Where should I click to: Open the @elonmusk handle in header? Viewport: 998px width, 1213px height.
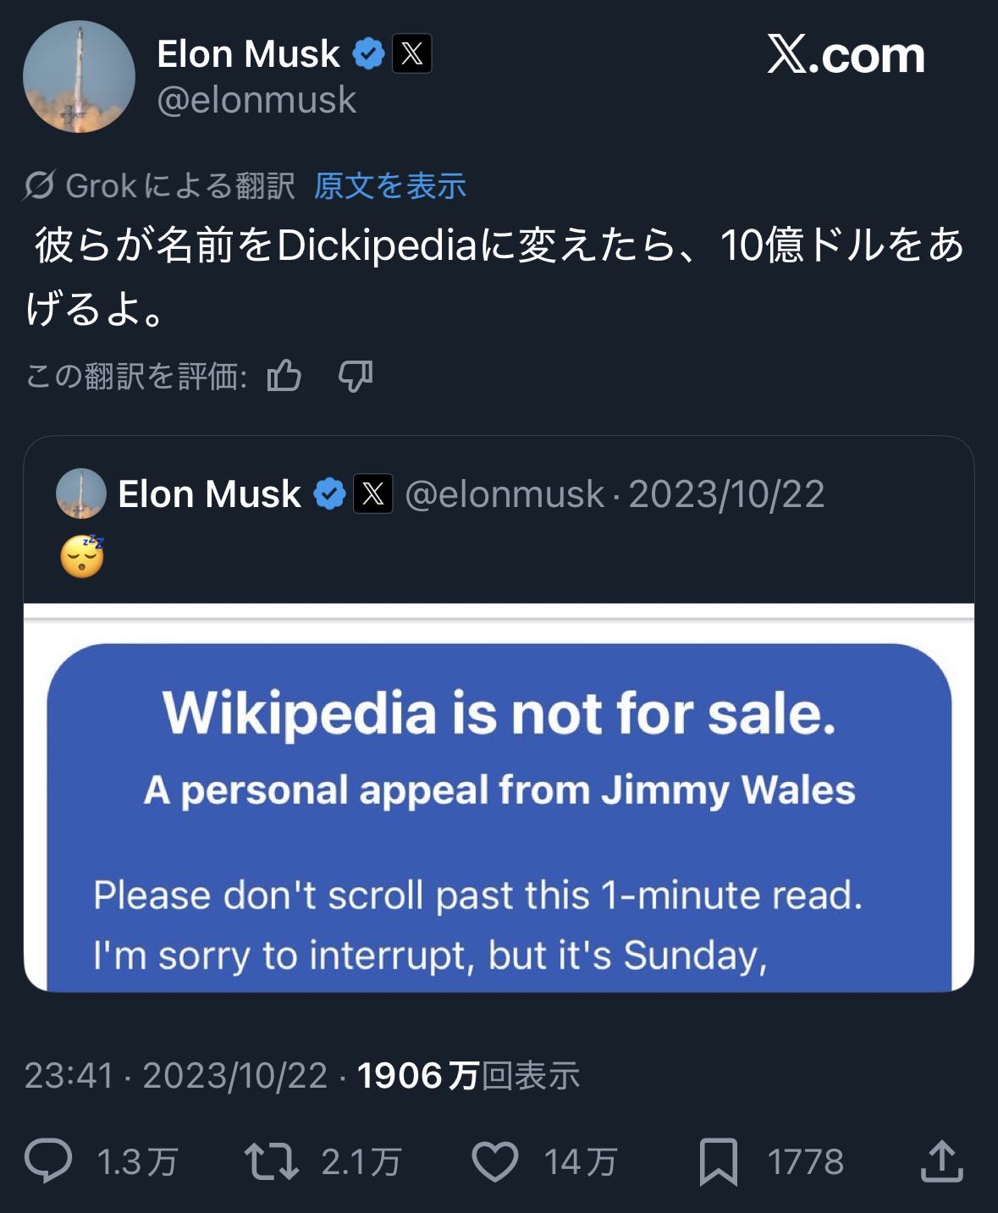click(x=256, y=101)
